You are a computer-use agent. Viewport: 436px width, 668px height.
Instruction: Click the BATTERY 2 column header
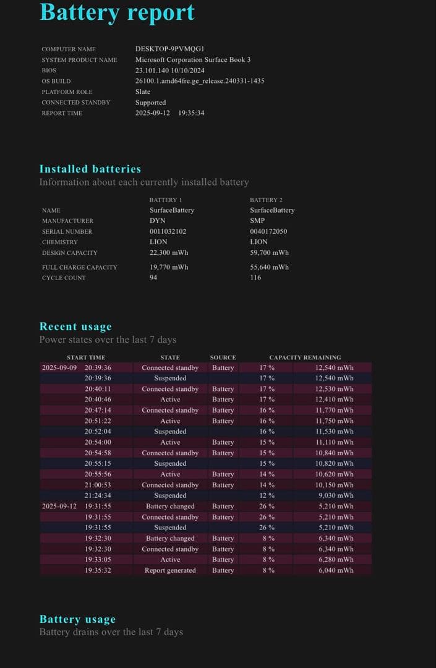pyautogui.click(x=266, y=200)
